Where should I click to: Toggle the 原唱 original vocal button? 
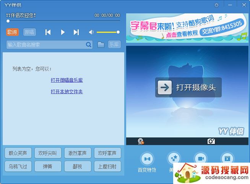pyautogui.click(x=29, y=32)
